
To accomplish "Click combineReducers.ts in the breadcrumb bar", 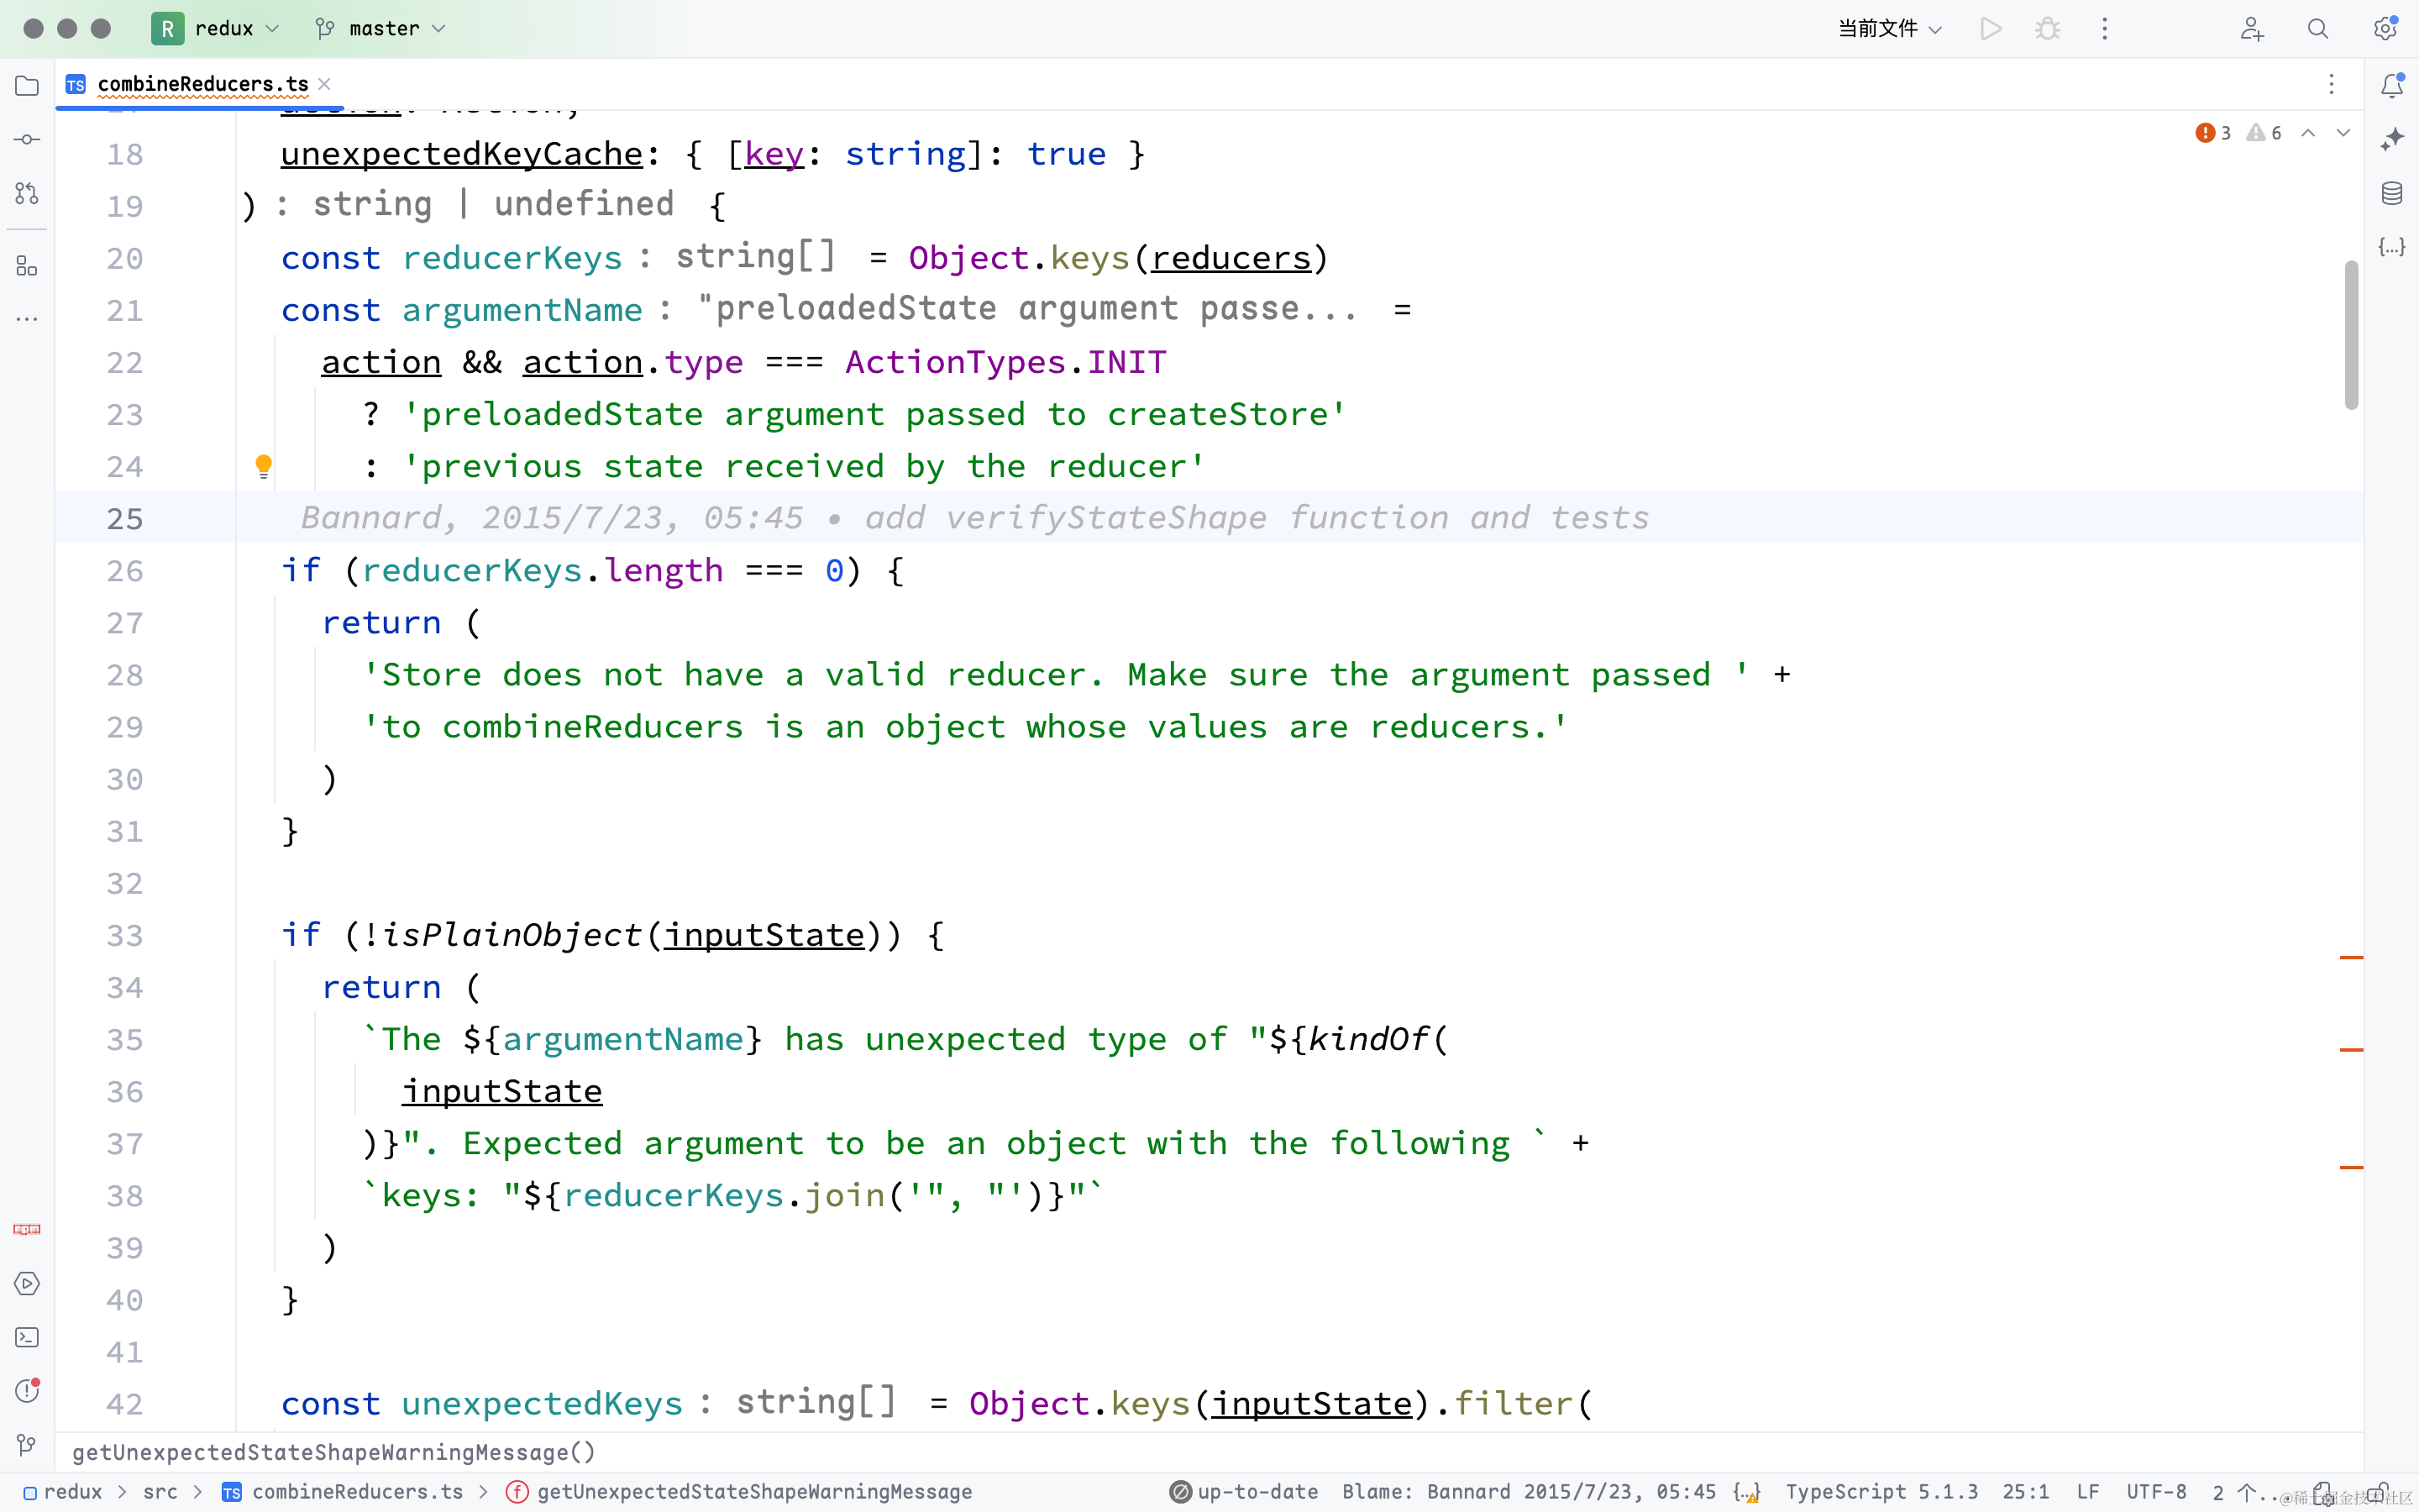I will (x=342, y=1492).
